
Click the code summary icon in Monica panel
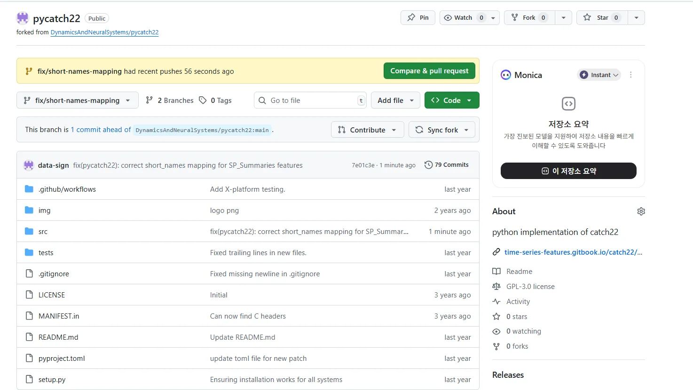[568, 103]
